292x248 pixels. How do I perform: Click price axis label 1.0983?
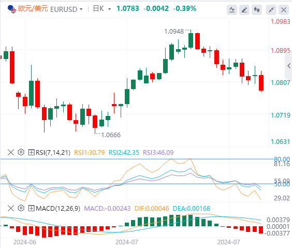pyautogui.click(x=281, y=22)
